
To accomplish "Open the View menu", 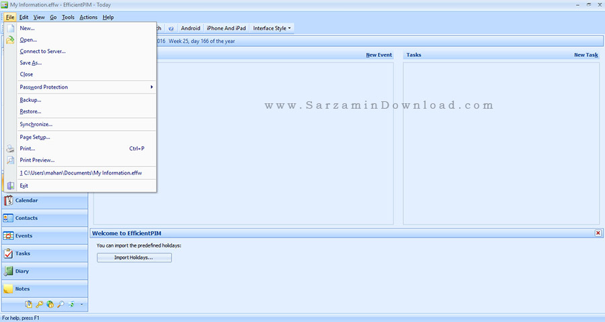I will 39,17.
